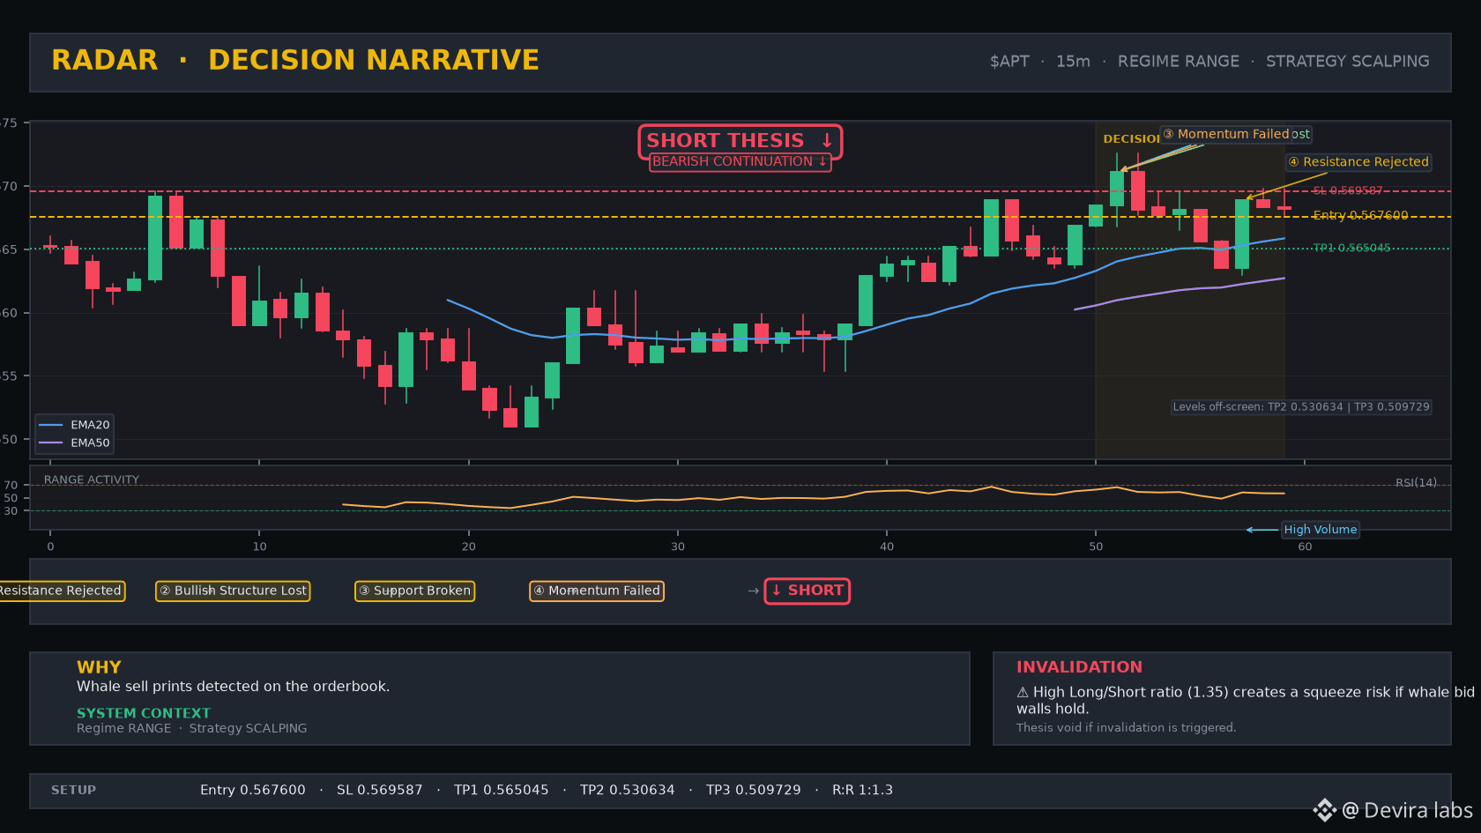The width and height of the screenshot is (1481, 833).
Task: Click TP1 0.565045 in the setup bar
Action: pyautogui.click(x=502, y=790)
